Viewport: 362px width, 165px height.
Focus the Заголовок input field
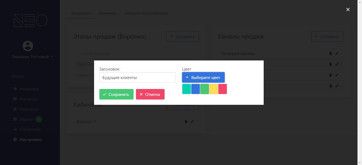(138, 78)
